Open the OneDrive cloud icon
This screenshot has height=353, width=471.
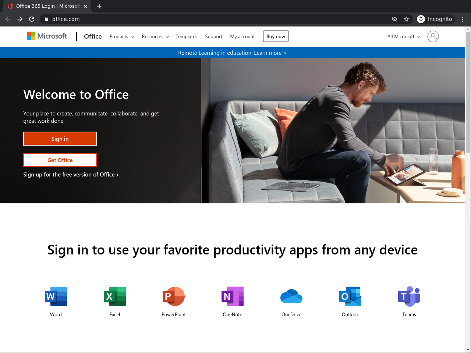[x=291, y=296]
